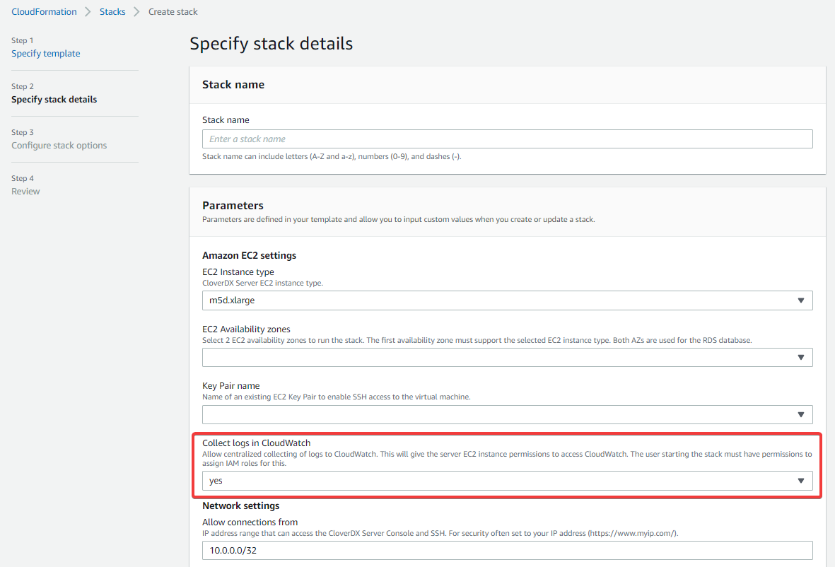Screen dimensions: 835x567
Task: Click the CloudWatch logs dropdown caret icon
Action: 801,480
